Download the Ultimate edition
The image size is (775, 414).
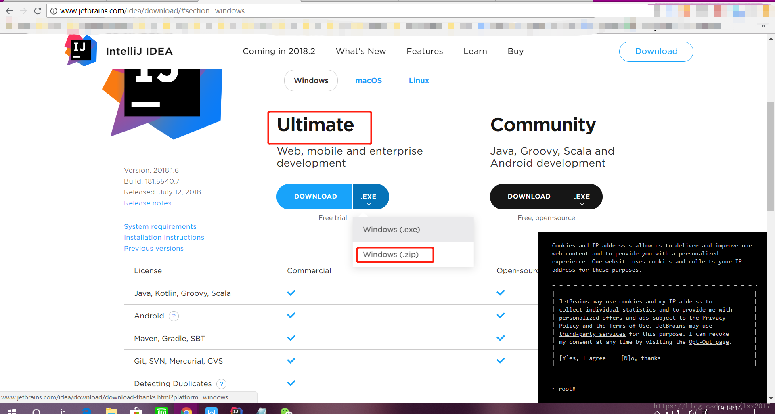coord(315,197)
